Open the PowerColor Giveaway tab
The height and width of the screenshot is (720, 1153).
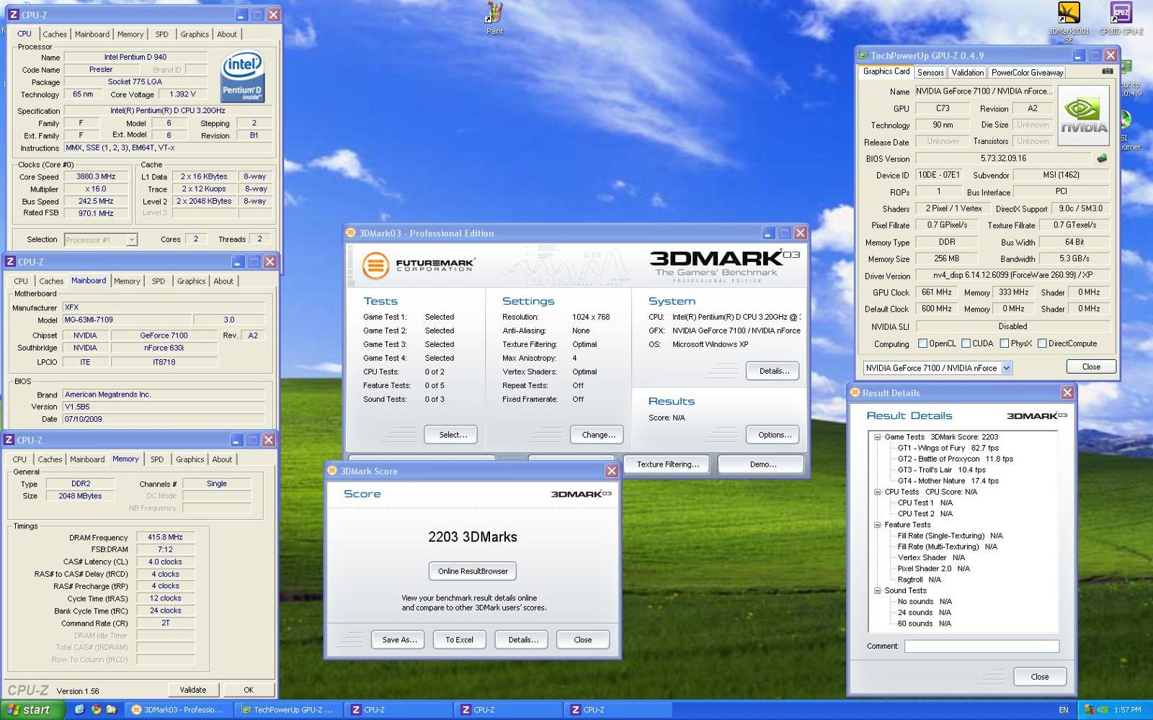[1027, 72]
